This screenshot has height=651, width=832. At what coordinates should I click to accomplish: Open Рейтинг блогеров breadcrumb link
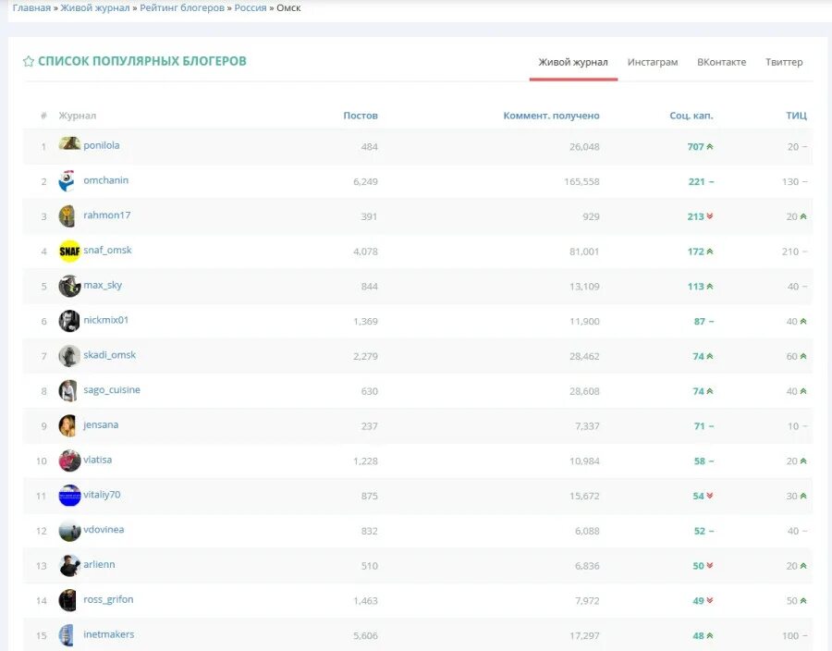tap(182, 8)
